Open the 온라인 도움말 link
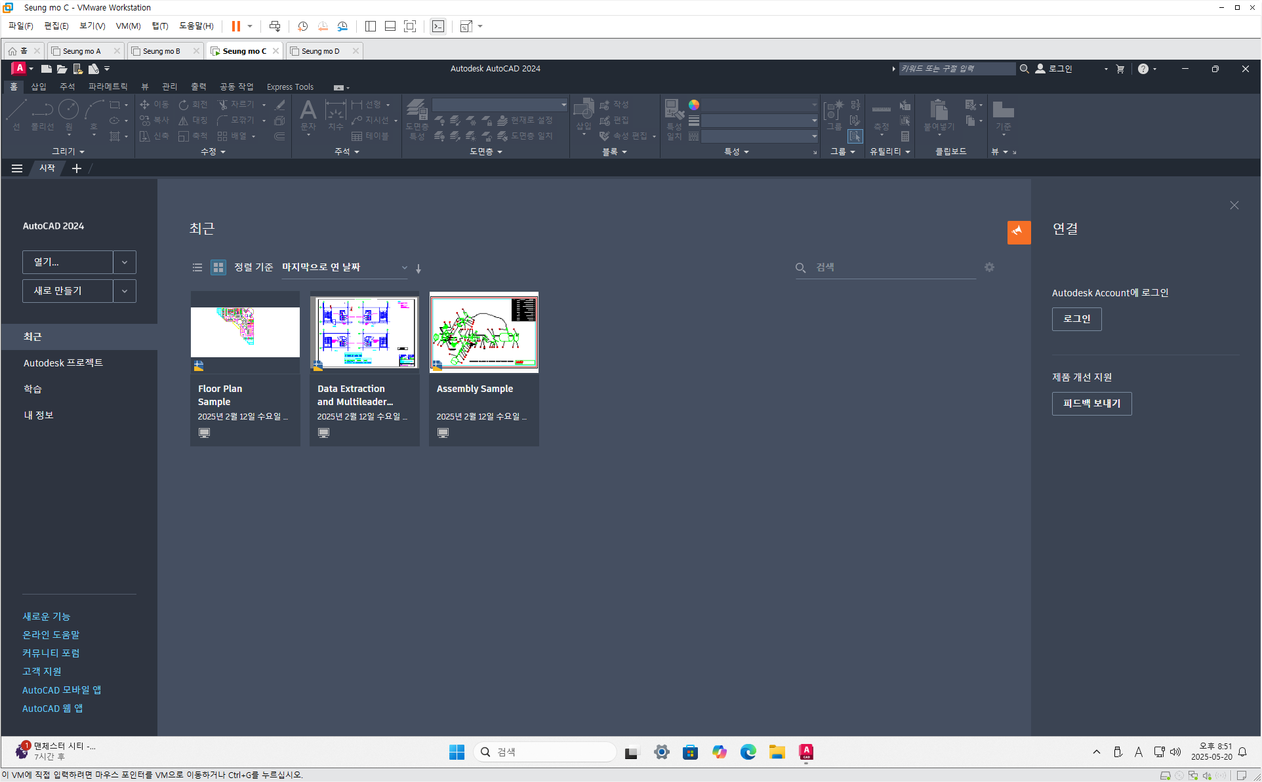This screenshot has height=782, width=1262. (x=51, y=635)
